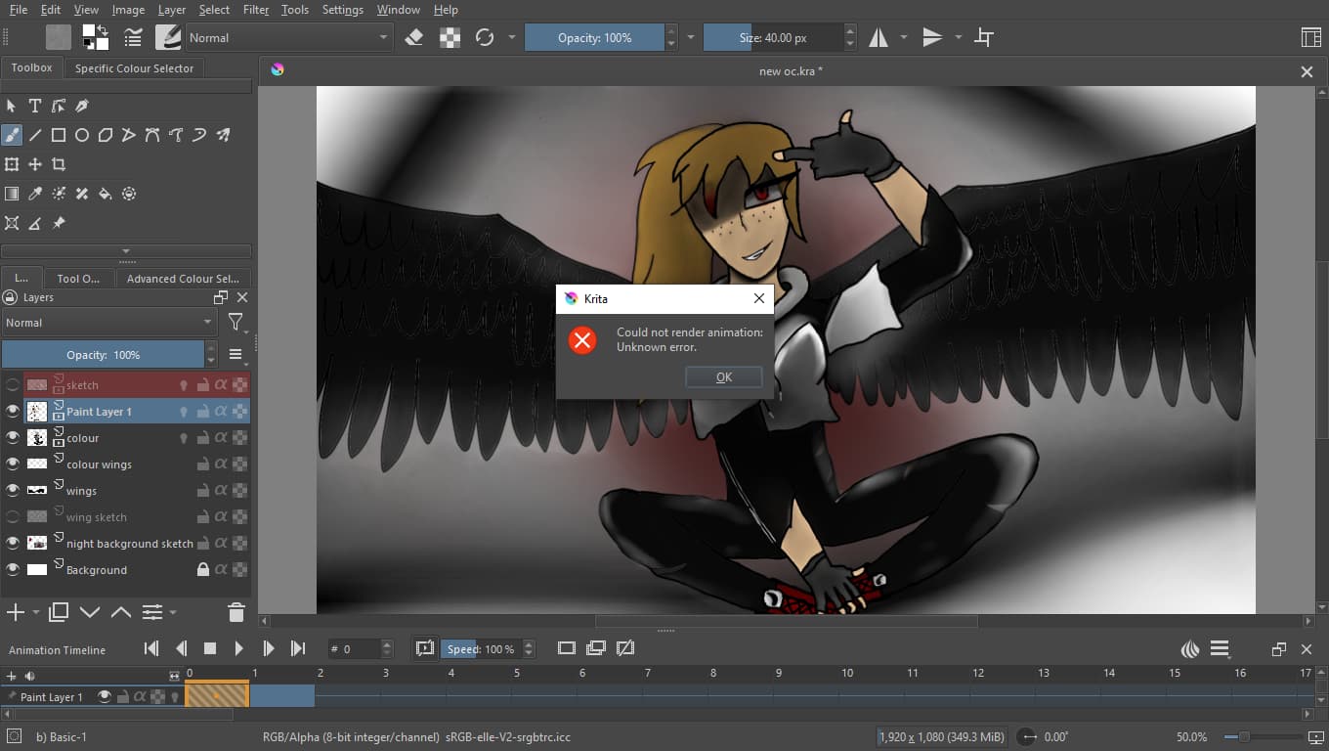
Task: Select the Ellipse tool
Action: [x=82, y=135]
